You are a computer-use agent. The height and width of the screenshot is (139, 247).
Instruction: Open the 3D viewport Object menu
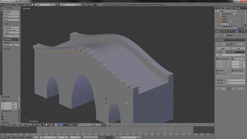coord(26,125)
